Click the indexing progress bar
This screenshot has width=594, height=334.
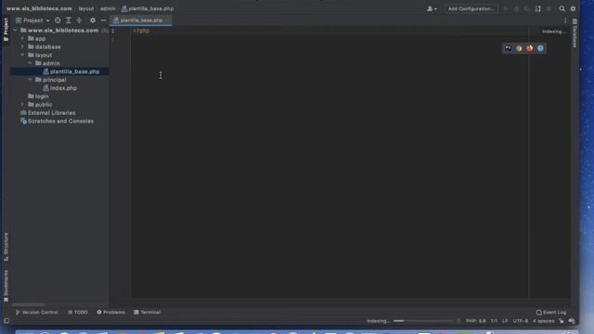[x=423, y=321]
